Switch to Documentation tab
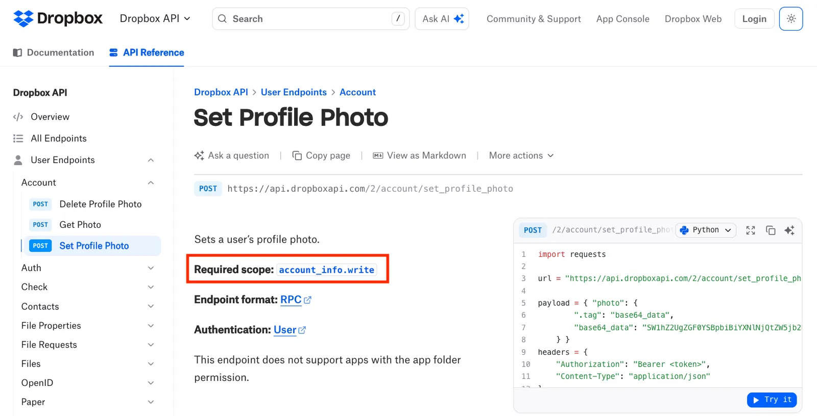The width and height of the screenshot is (817, 416). tap(54, 53)
